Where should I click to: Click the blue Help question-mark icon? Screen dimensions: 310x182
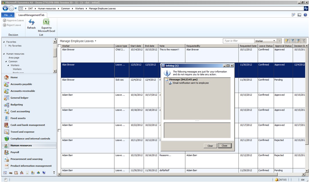tap(305, 15)
